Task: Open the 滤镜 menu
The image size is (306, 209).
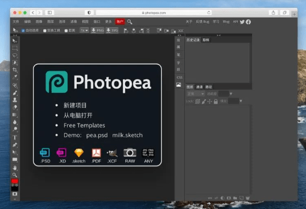Action: pos(73,22)
